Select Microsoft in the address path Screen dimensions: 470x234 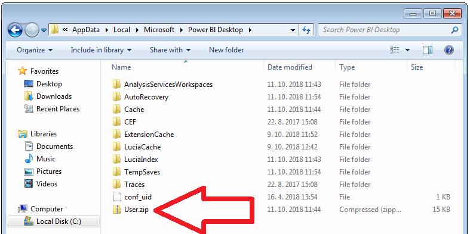(x=159, y=30)
